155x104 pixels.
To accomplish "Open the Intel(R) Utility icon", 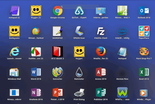I will (x=122, y=31).
